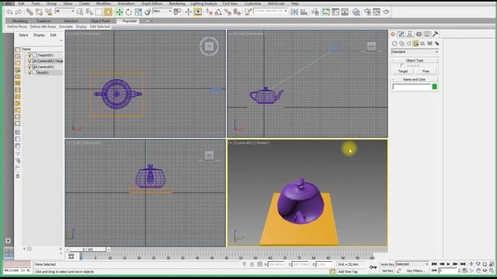
Task: Open the Hierarchy command panel tab
Action: point(410,34)
